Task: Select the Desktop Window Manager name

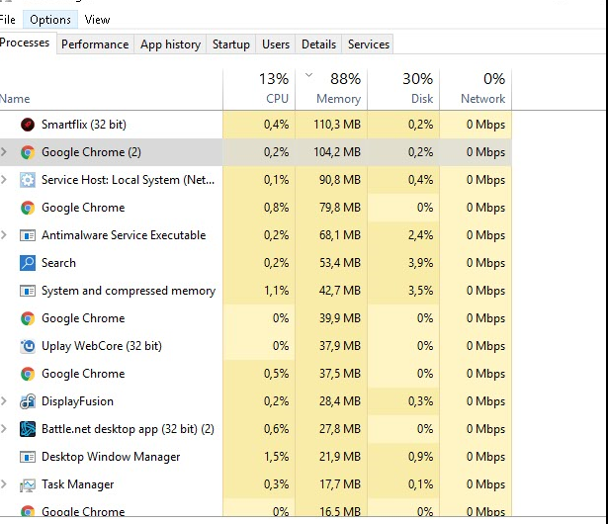Action: point(111,457)
